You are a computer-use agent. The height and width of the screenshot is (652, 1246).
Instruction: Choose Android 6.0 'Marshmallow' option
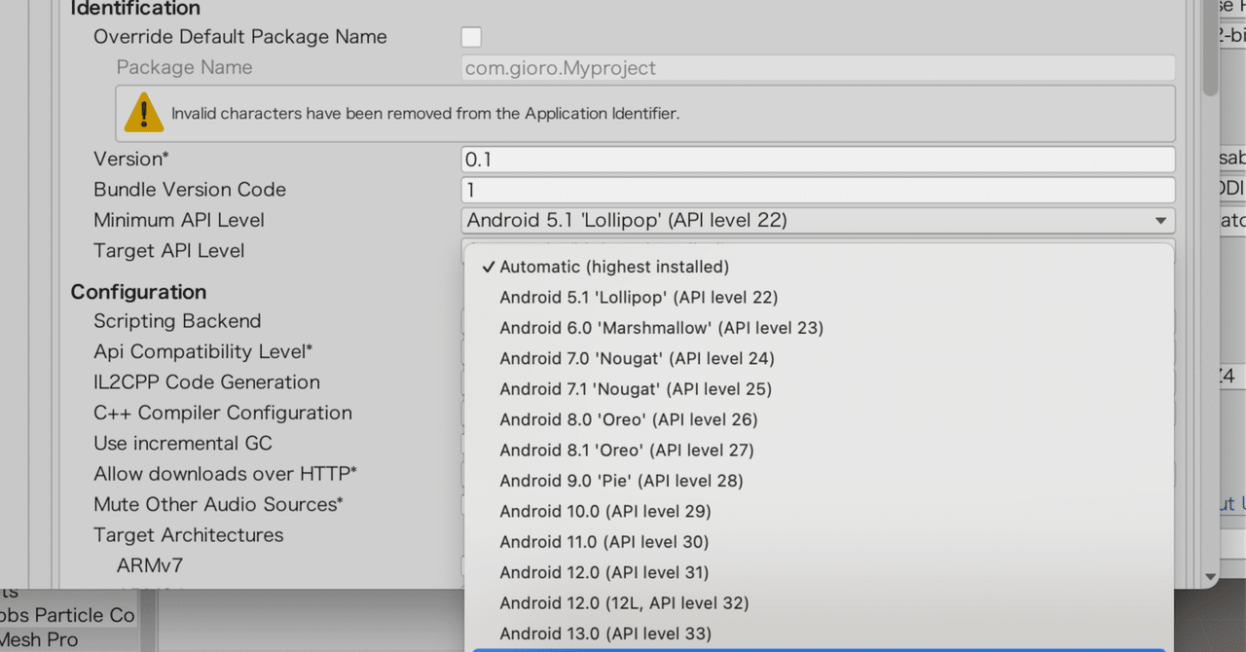click(661, 327)
